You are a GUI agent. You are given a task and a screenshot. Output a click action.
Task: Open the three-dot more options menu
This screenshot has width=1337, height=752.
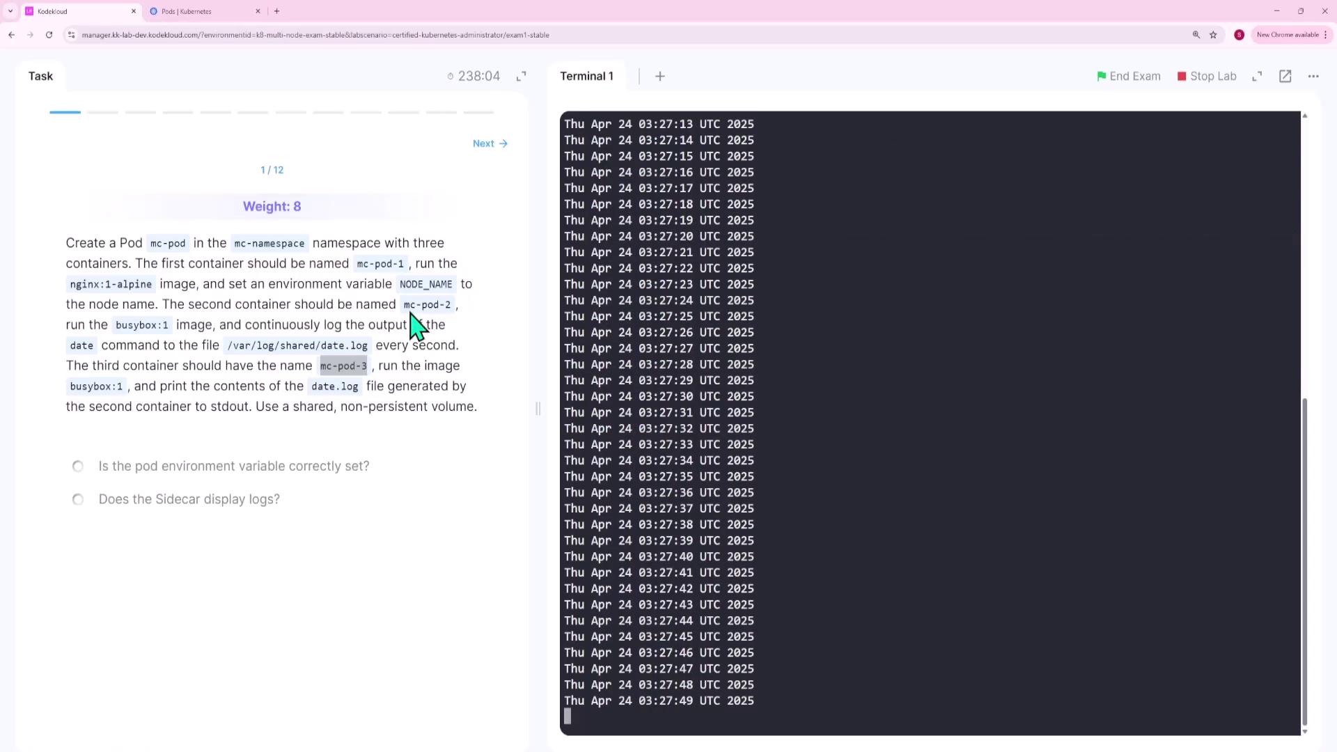tap(1313, 77)
